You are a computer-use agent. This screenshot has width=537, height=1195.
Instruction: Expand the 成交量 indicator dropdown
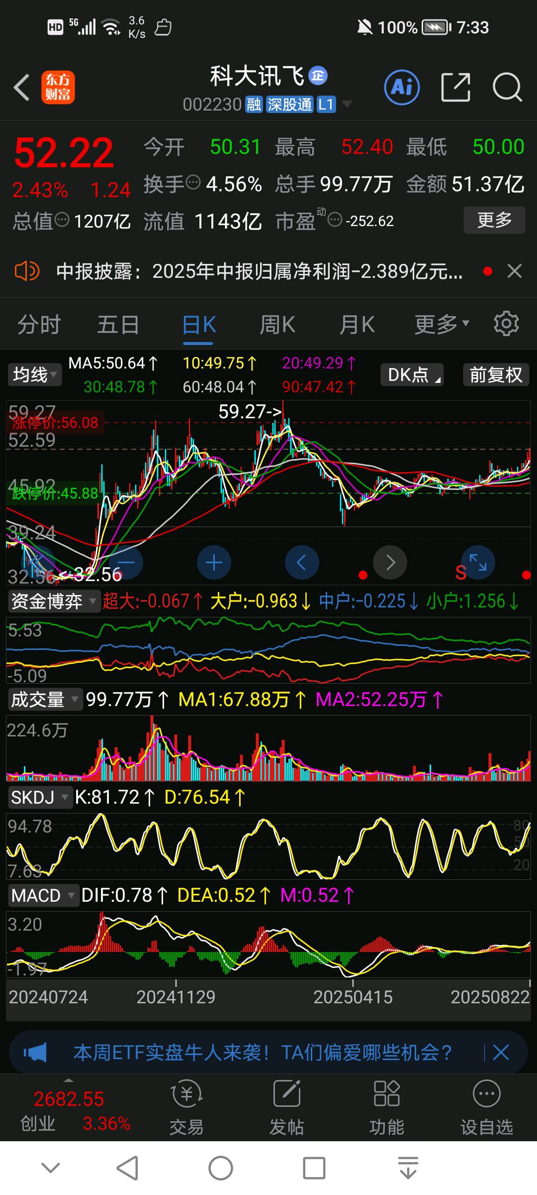pyautogui.click(x=45, y=700)
